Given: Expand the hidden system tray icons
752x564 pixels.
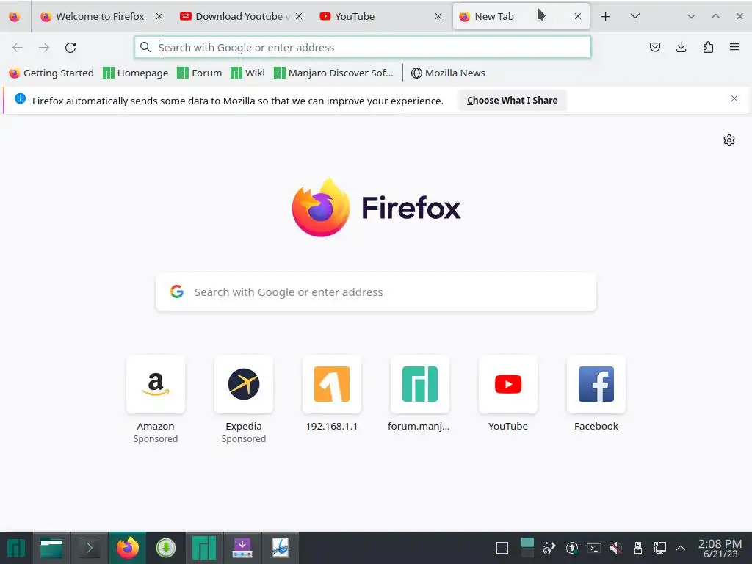Looking at the screenshot, I should pyautogui.click(x=681, y=548).
